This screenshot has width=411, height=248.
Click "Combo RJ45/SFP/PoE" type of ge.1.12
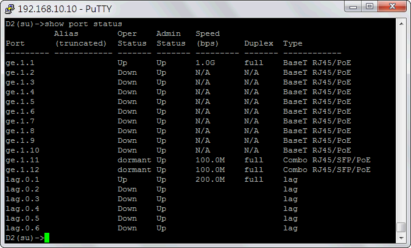pyautogui.click(x=327, y=170)
